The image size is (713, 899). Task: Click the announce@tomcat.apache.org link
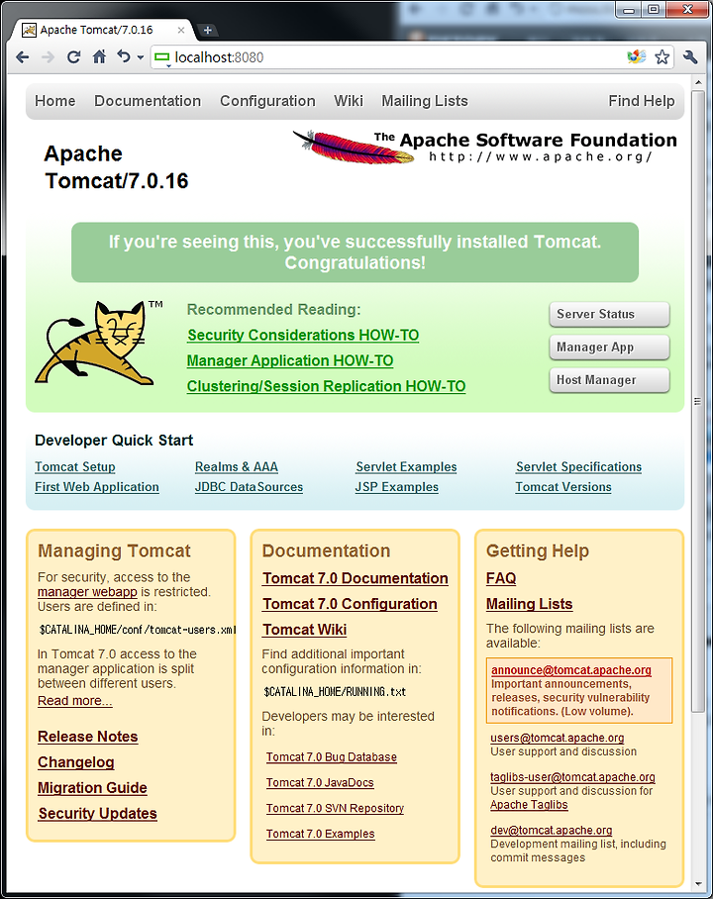571,670
